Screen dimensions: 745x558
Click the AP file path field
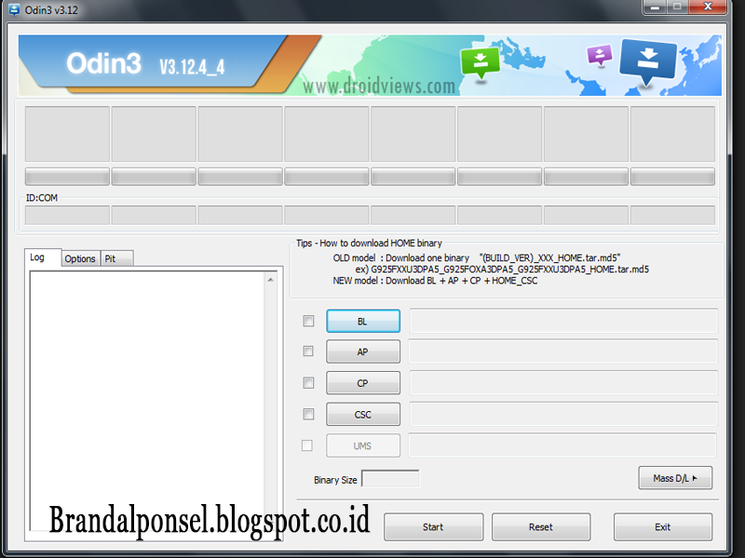[563, 352]
